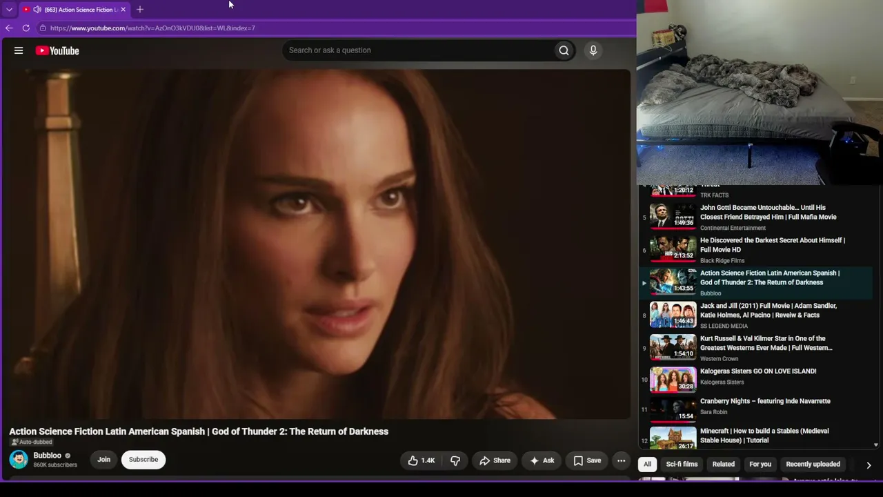Image resolution: width=883 pixels, height=497 pixels.
Task: Start voice search with the microphone icon
Action: (593, 50)
